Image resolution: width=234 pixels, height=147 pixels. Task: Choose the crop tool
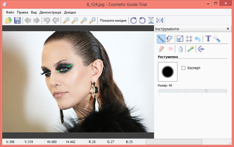[x=189, y=39]
